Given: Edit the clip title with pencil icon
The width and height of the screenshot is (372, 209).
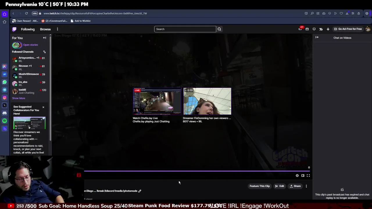Looking at the screenshot, I should point(140,191).
